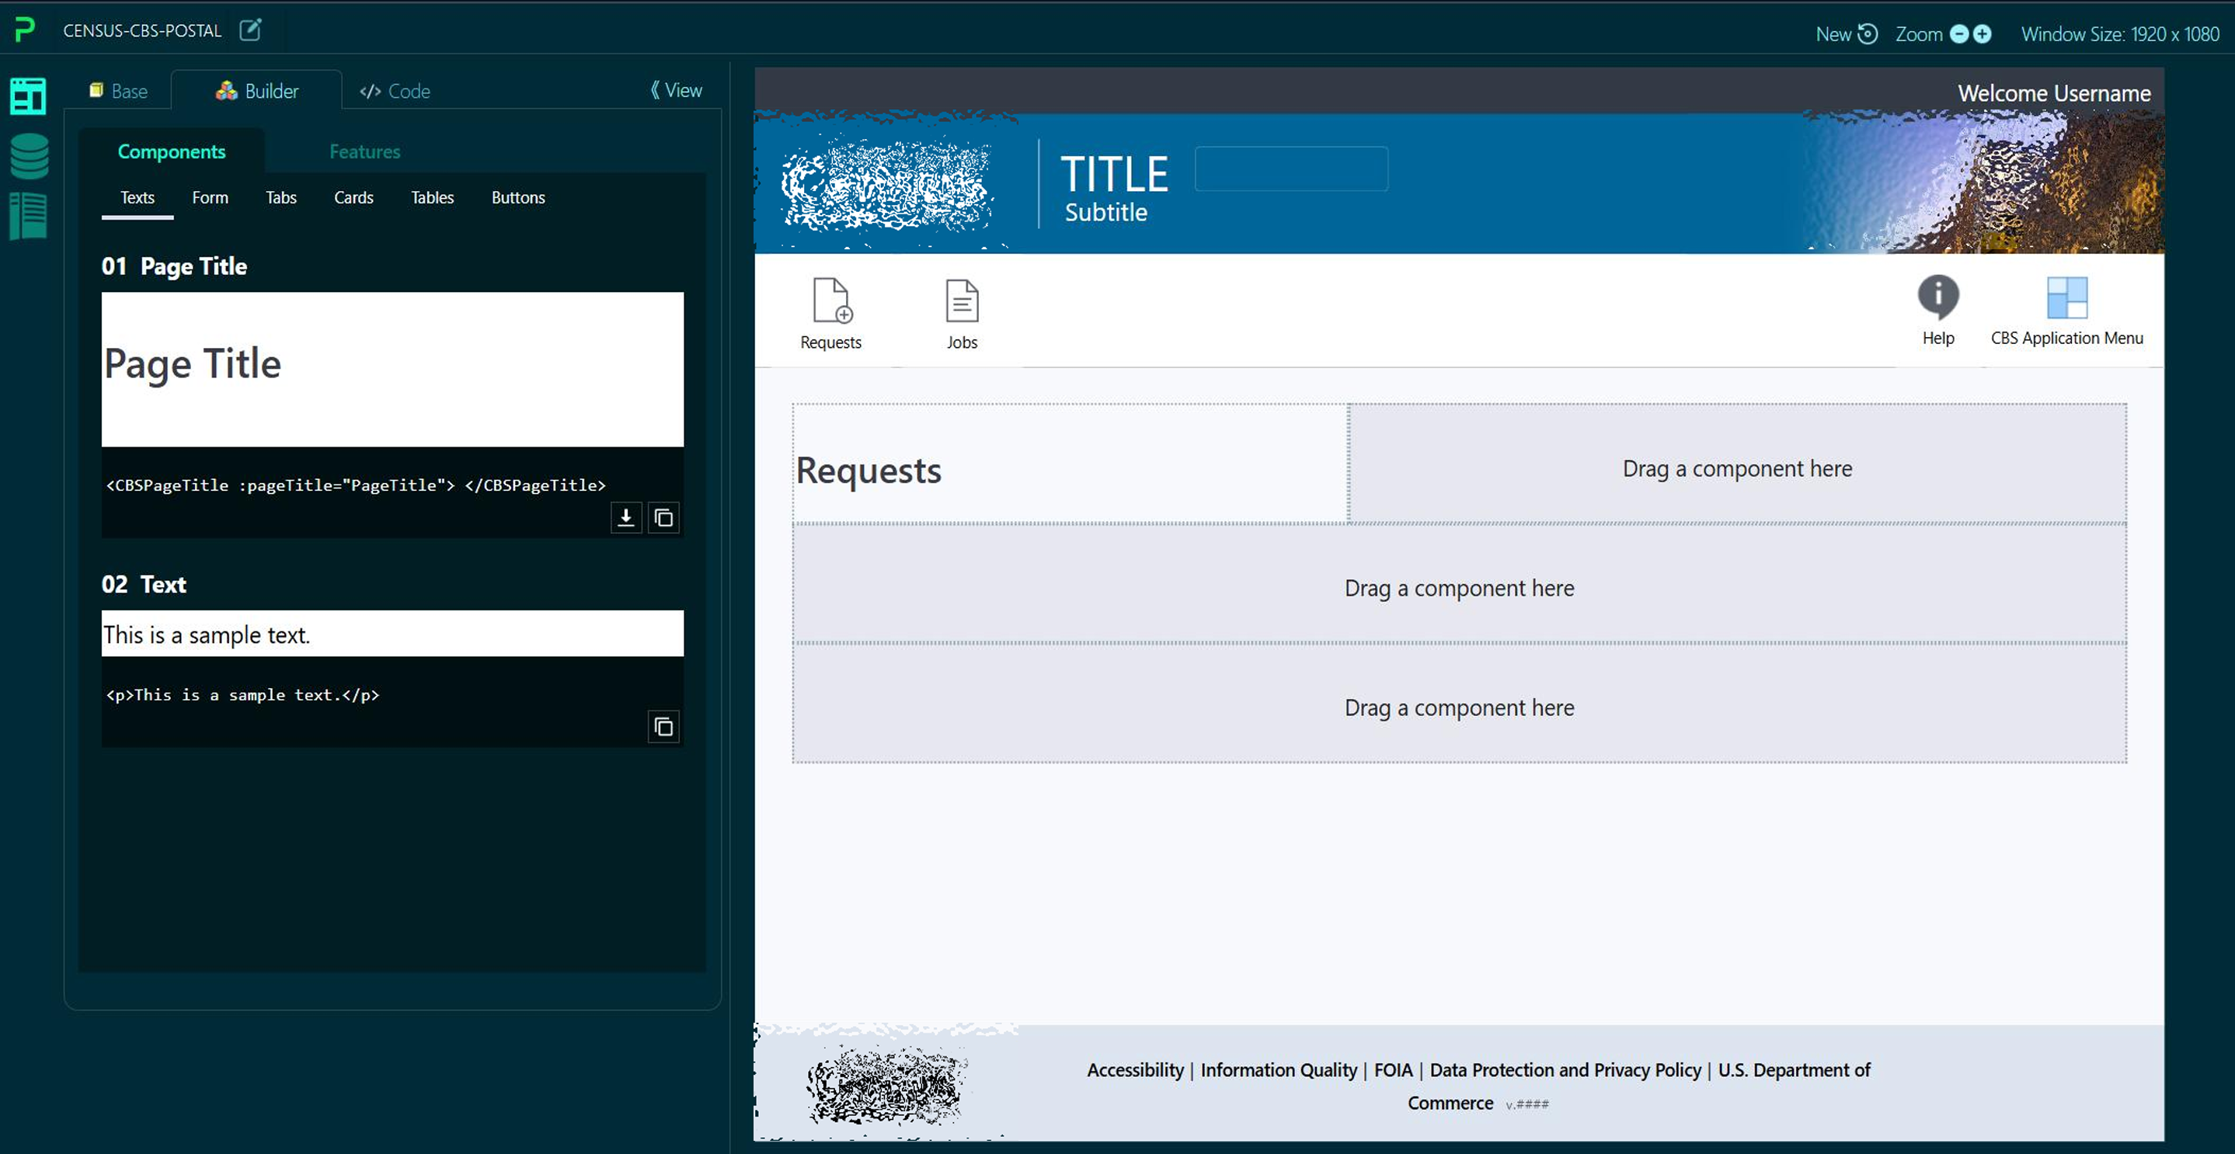Open Data Protection and Privacy Policy link
This screenshot has height=1154, width=2235.
[x=1565, y=1070]
